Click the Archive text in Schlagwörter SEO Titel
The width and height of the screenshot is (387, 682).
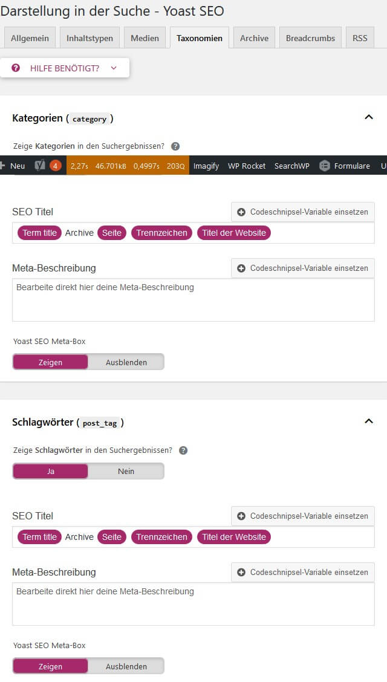[80, 537]
